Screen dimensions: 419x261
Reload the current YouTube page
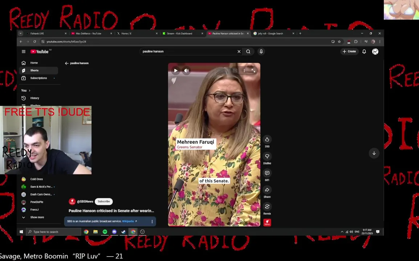34,42
